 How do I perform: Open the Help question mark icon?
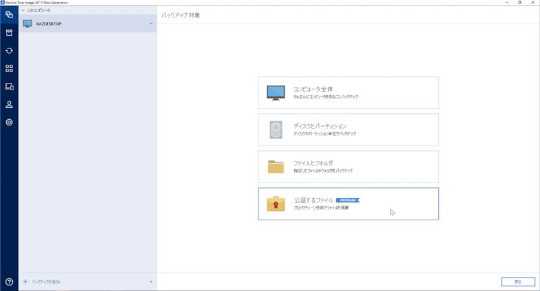click(x=9, y=282)
